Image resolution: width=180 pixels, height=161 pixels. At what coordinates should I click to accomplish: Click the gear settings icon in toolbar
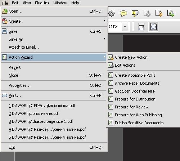click(112, 13)
